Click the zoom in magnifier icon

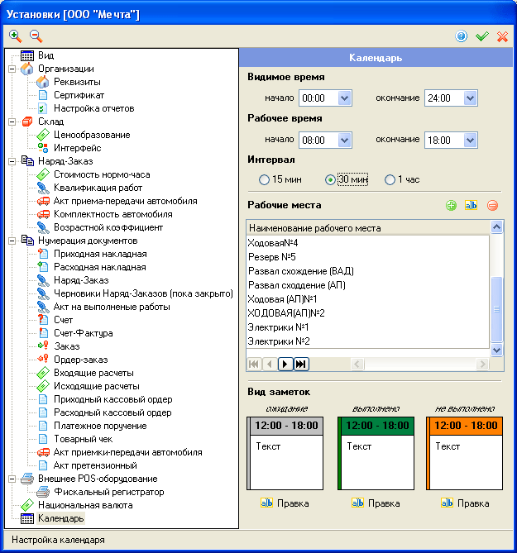point(15,36)
